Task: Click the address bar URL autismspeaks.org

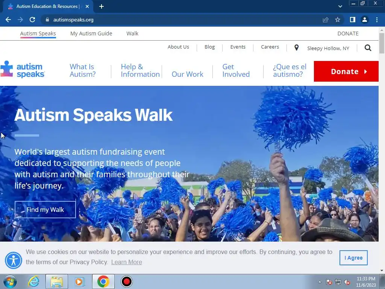Action: pos(73,20)
